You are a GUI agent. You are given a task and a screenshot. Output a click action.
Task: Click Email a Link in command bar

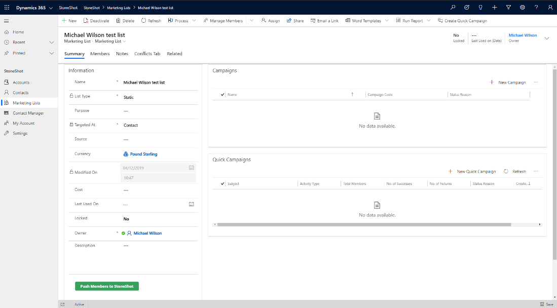[325, 21]
